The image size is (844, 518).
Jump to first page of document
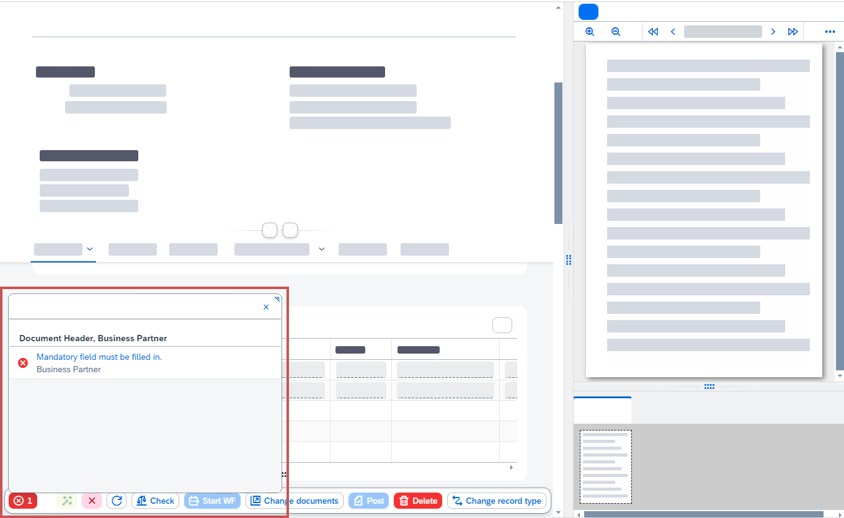point(653,32)
